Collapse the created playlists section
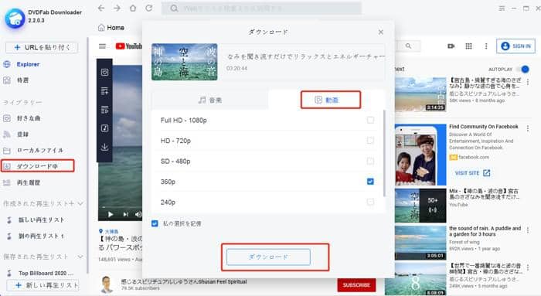 [80, 203]
